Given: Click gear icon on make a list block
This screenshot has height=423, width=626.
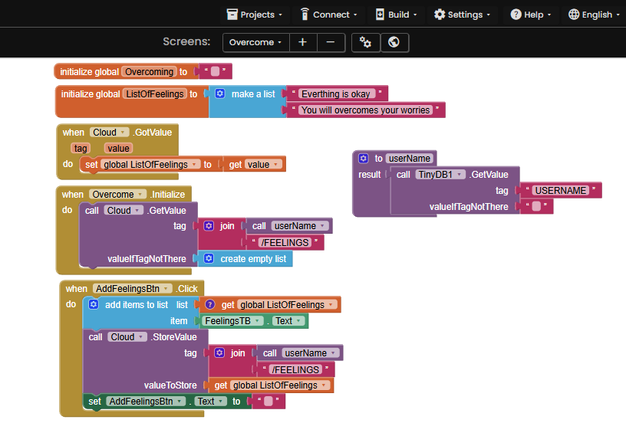Looking at the screenshot, I should [219, 93].
